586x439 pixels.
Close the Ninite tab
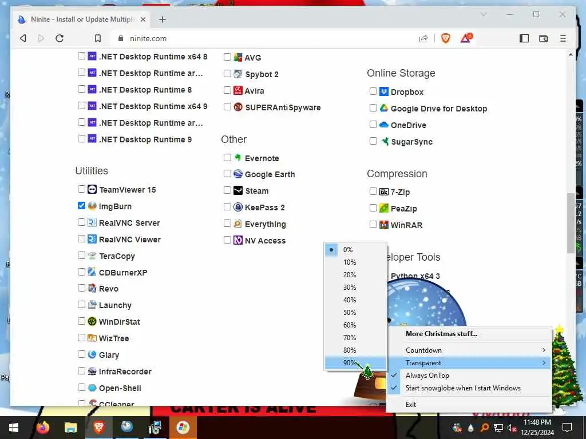tap(142, 19)
